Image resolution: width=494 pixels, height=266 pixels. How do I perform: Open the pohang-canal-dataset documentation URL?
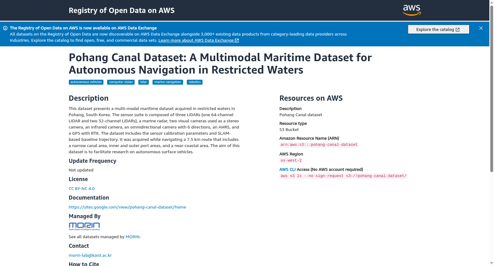(128, 207)
